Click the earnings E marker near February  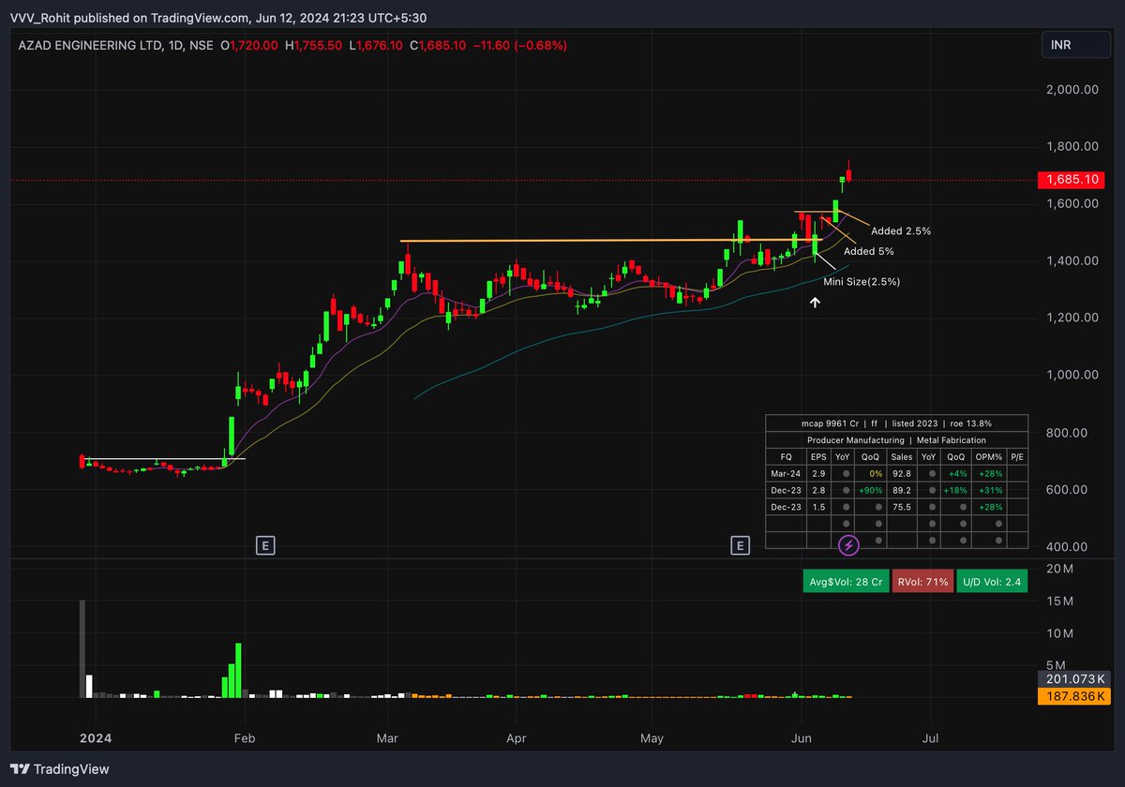(x=266, y=545)
